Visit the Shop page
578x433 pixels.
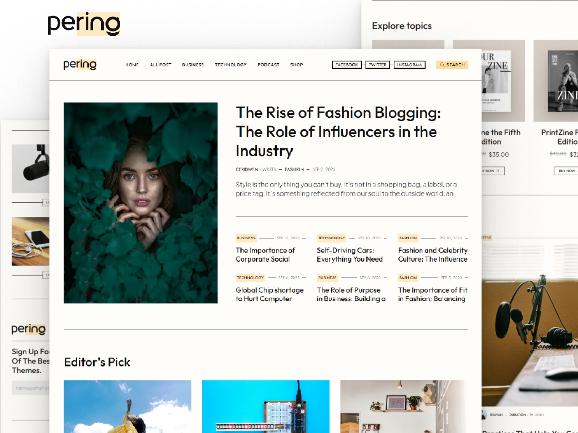(x=297, y=65)
